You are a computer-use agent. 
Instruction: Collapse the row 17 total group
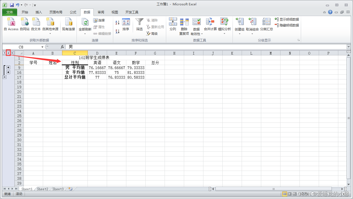4,77
